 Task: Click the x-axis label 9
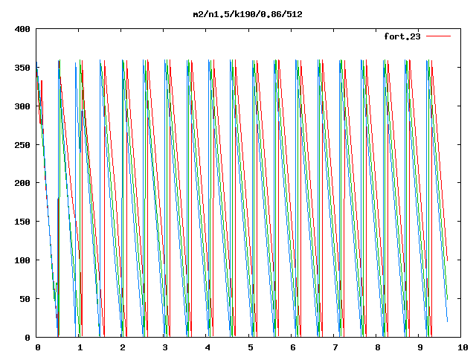tap(419, 347)
